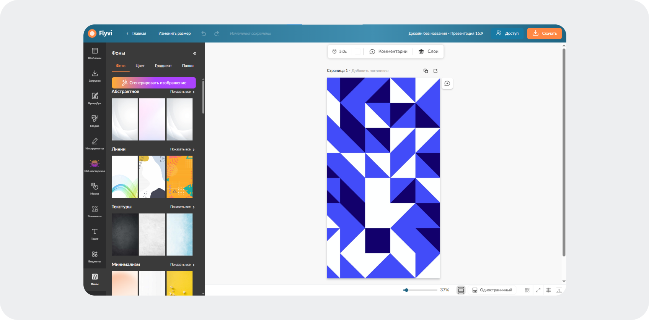Go back via Главная link
This screenshot has width=649, height=320.
click(x=137, y=34)
